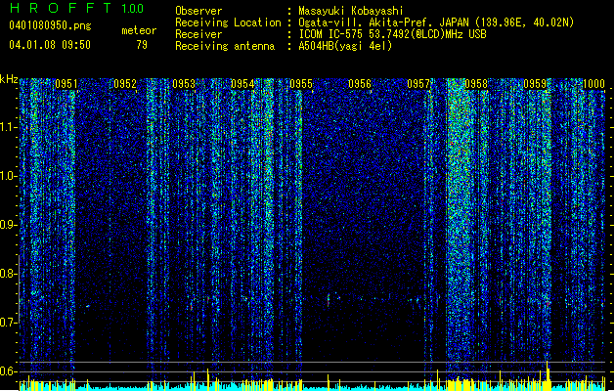Image resolution: width=615 pixels, height=391 pixels.
Task: Click the tallest yellow power spike near 0959
Action: (548, 375)
